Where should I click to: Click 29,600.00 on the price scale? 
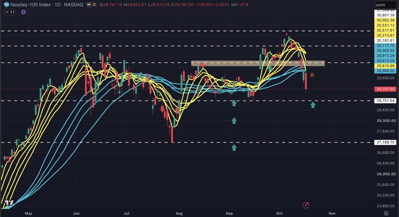tap(386, 78)
